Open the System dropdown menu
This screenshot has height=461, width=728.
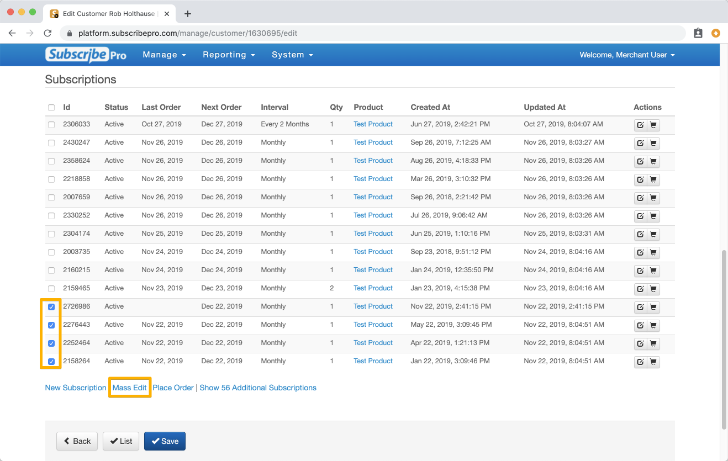292,55
